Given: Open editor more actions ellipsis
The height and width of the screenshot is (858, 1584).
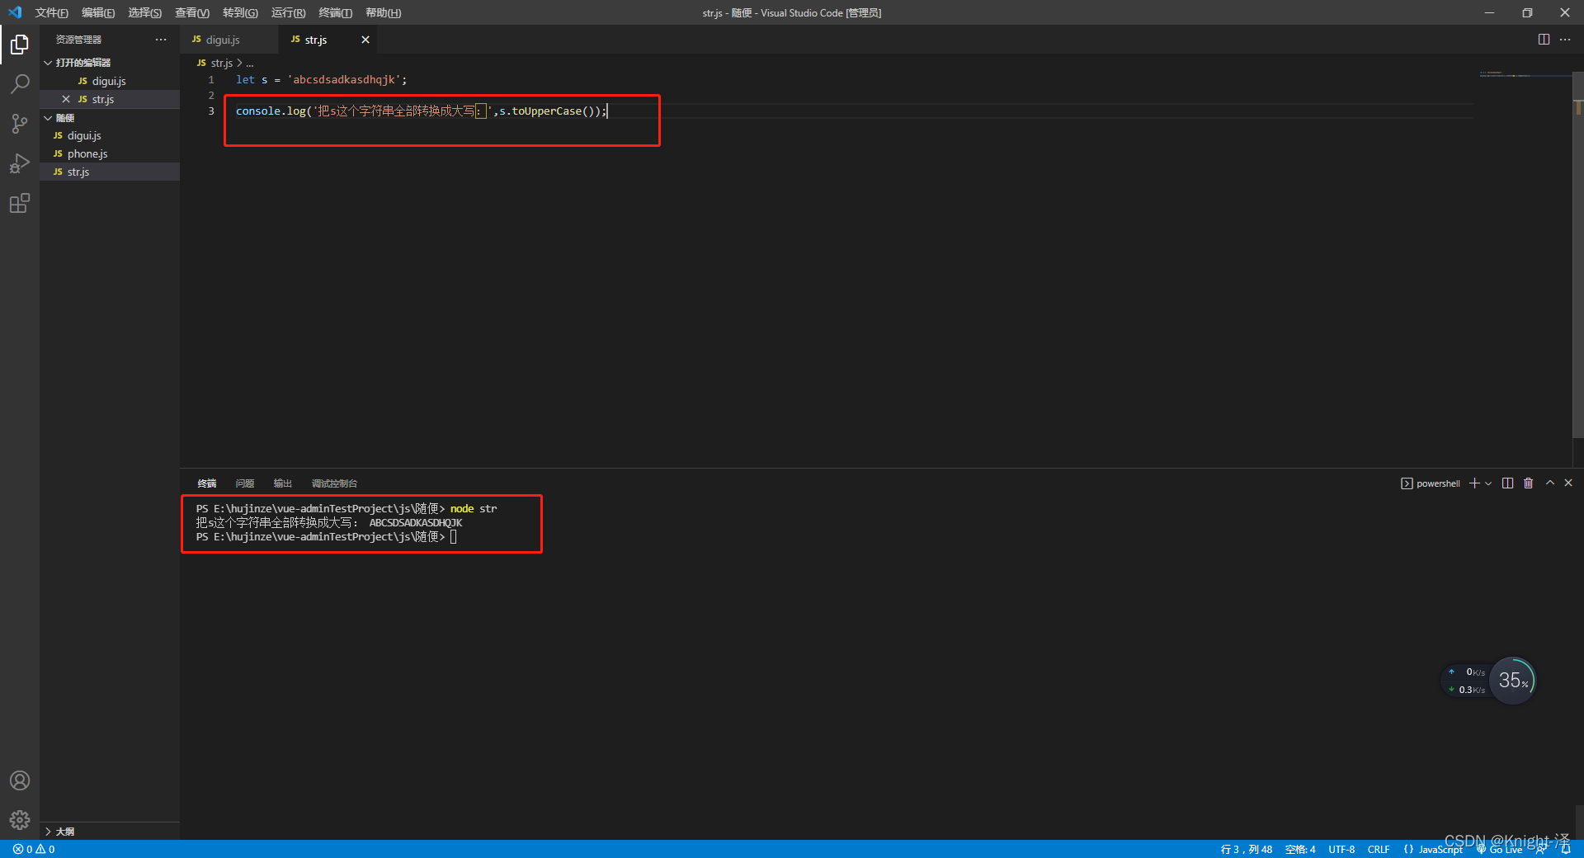Looking at the screenshot, I should coord(1565,40).
